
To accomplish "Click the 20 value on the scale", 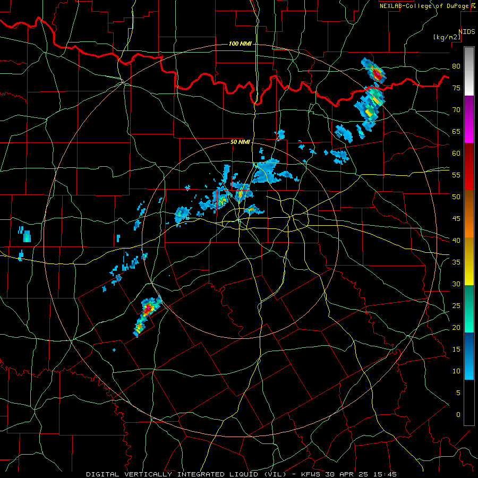I will [x=456, y=327].
